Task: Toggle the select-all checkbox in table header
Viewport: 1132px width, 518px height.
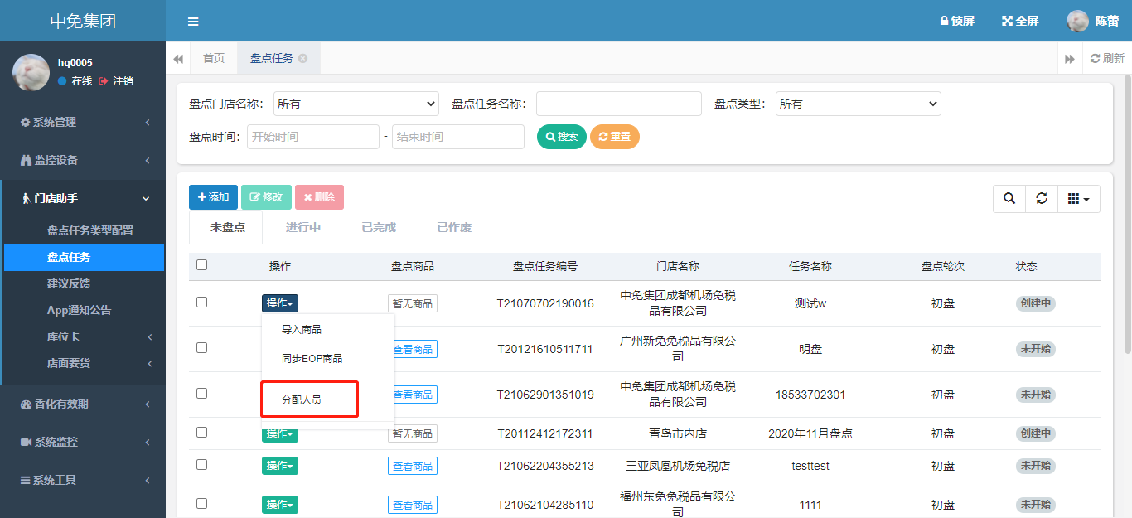Action: tap(201, 265)
